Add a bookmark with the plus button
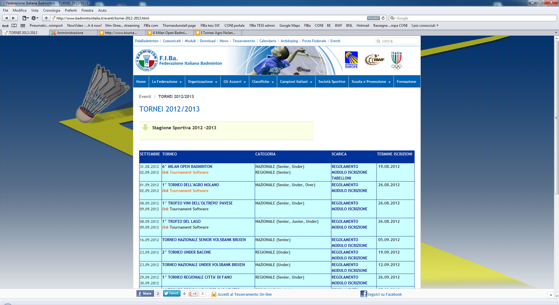The image size is (559, 305). [46, 18]
